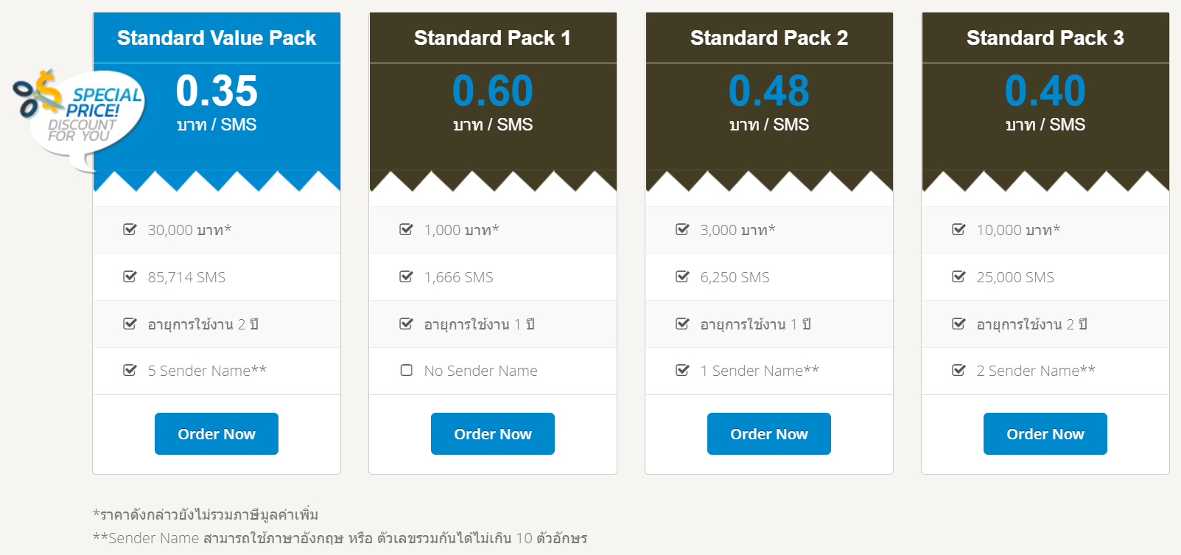Toggle the 2 Sender Name checkbox
This screenshot has width=1181, height=555.
(x=959, y=370)
